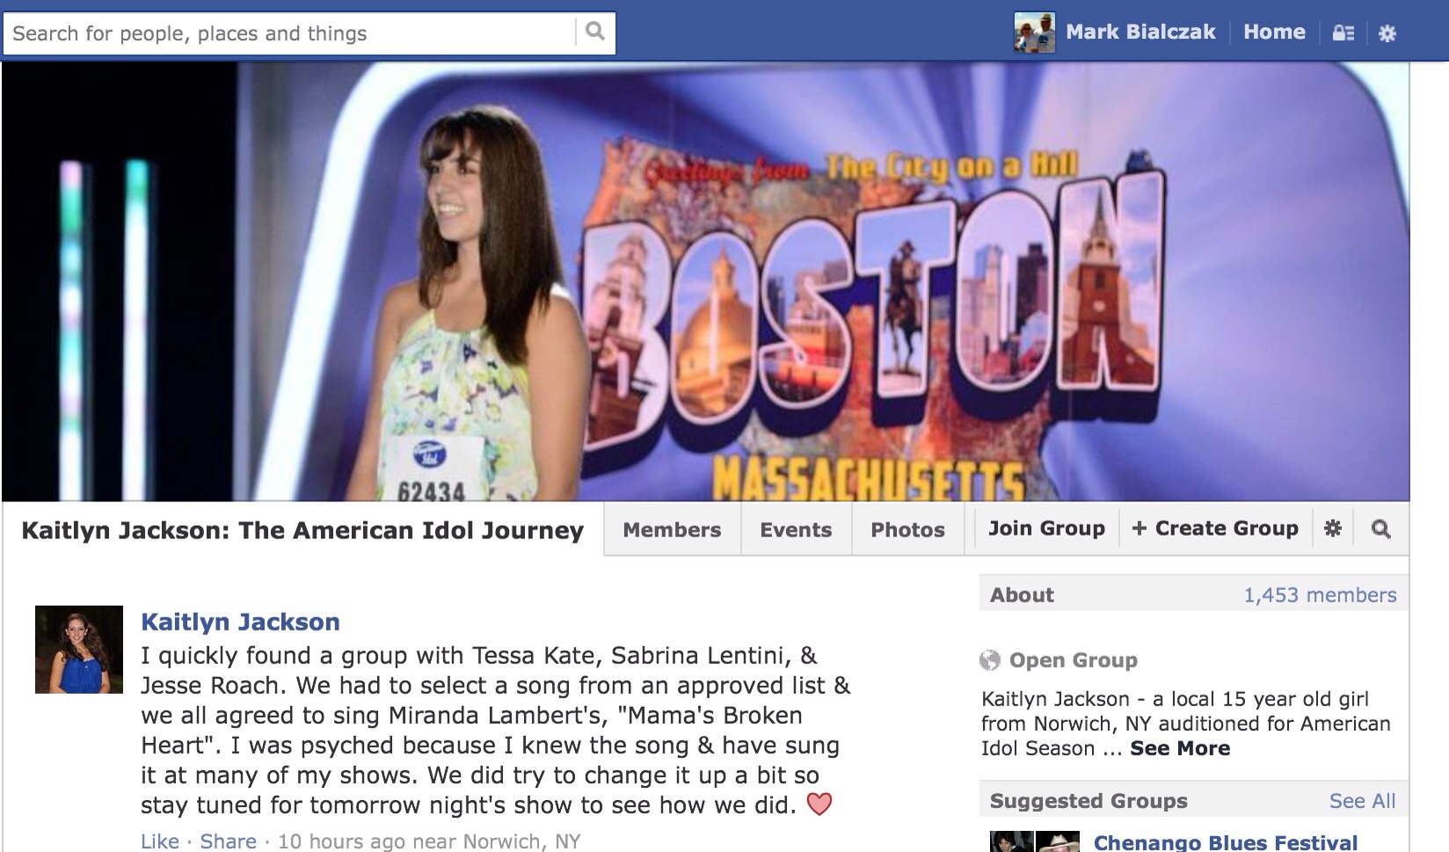This screenshot has height=852, width=1449.
Task: Search this group with magnifier icon
Action: coord(1380,528)
